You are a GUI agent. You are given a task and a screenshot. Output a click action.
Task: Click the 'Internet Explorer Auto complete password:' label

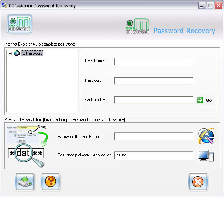point(39,44)
